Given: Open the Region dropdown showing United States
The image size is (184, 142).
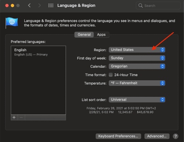Looking at the screenshot, I should point(137,50).
